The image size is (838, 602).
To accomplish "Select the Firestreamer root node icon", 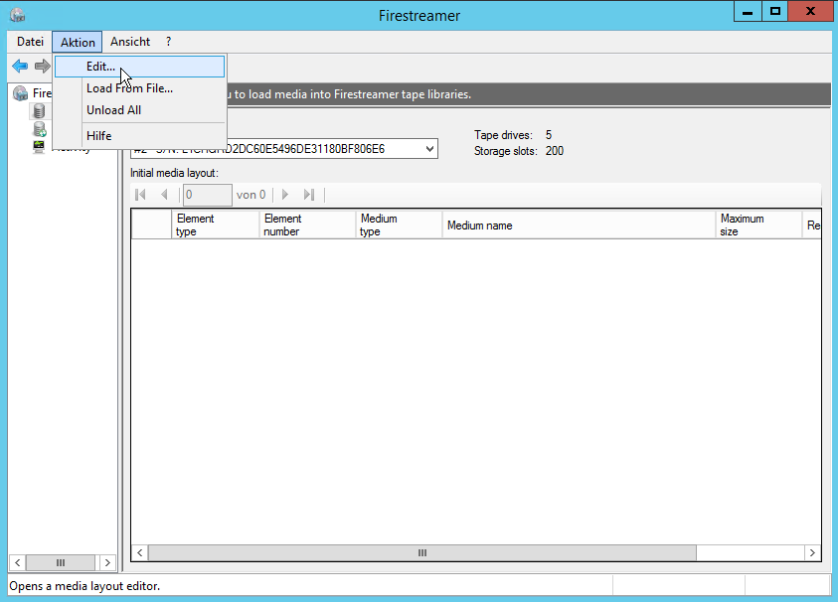I will [20, 93].
